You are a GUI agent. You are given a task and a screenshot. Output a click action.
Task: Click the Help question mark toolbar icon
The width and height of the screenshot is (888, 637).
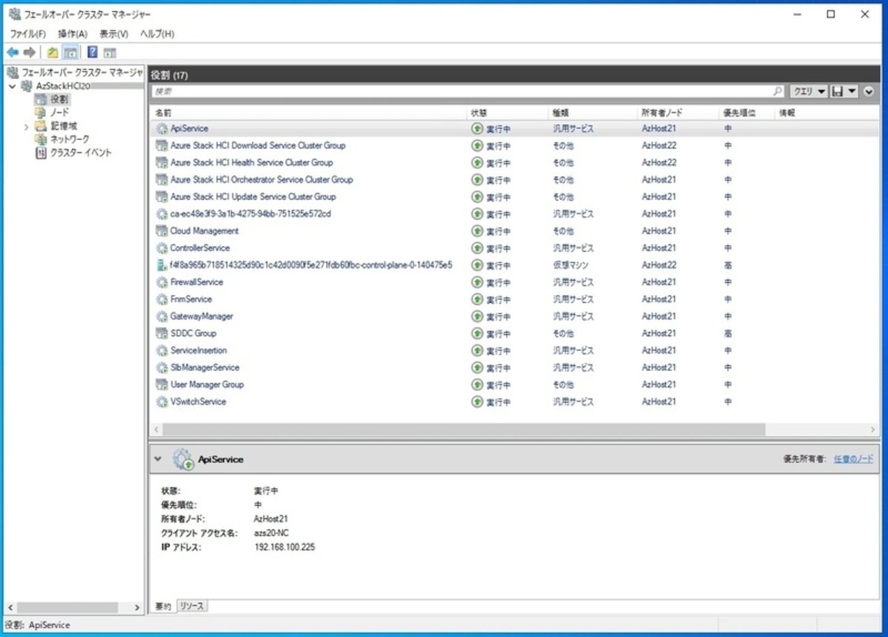[x=92, y=52]
